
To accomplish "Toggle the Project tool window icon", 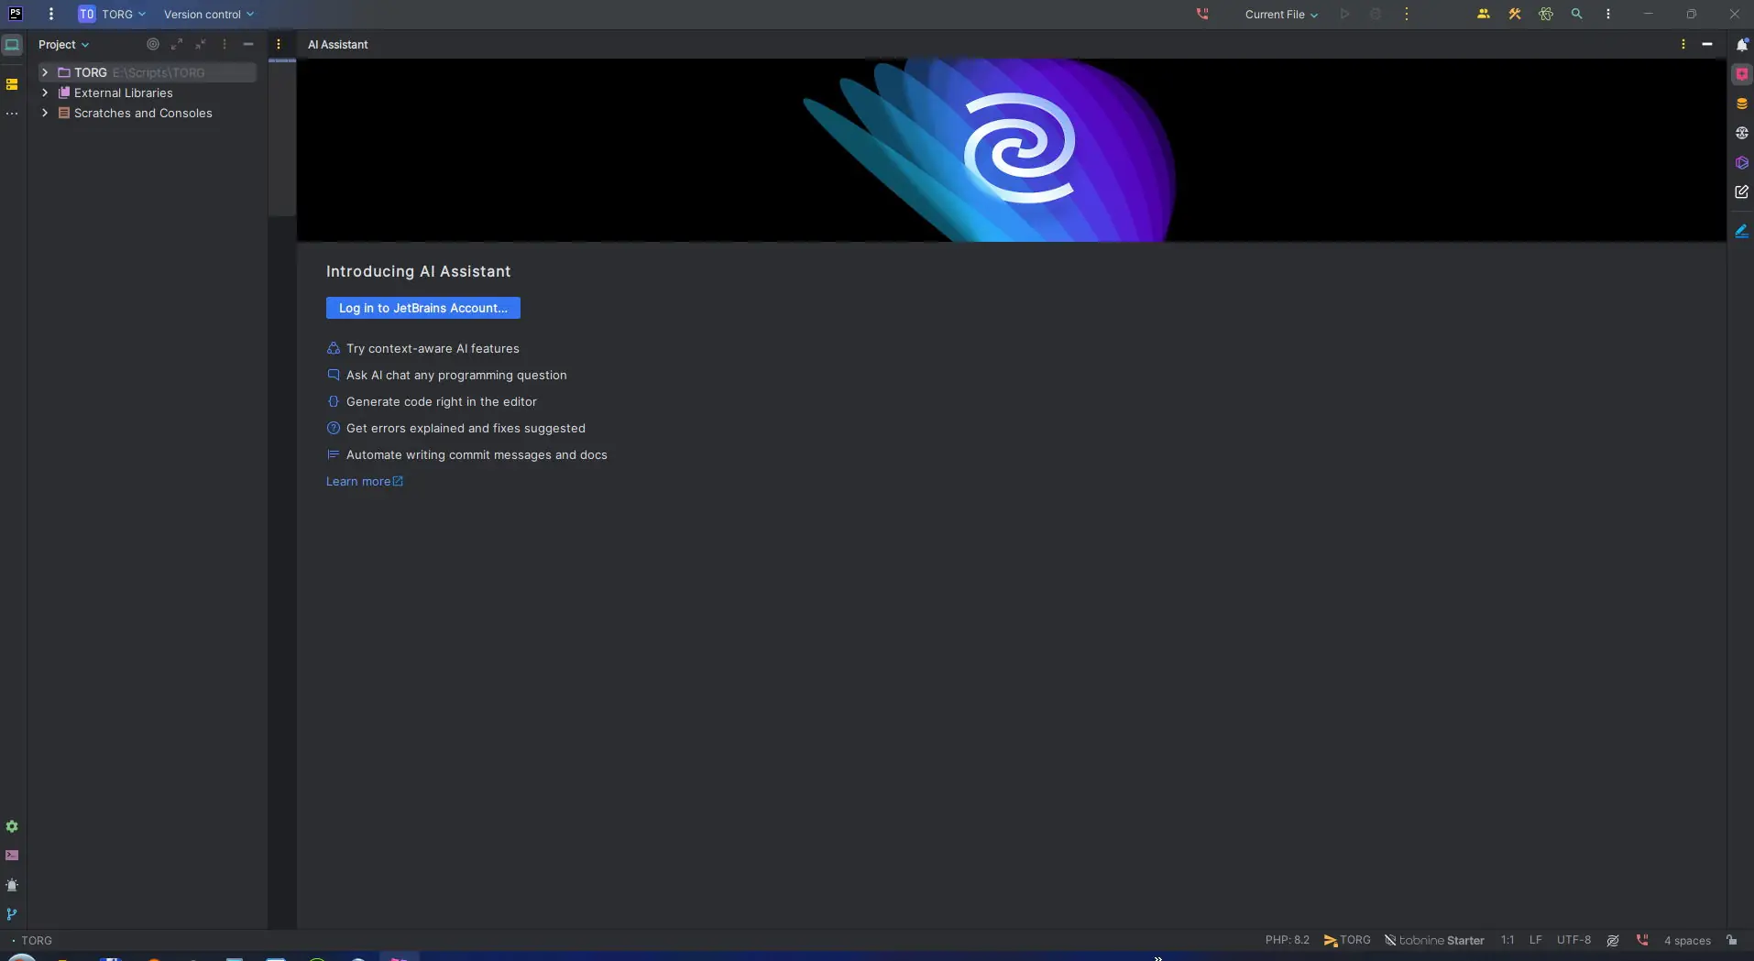I will click(x=12, y=44).
